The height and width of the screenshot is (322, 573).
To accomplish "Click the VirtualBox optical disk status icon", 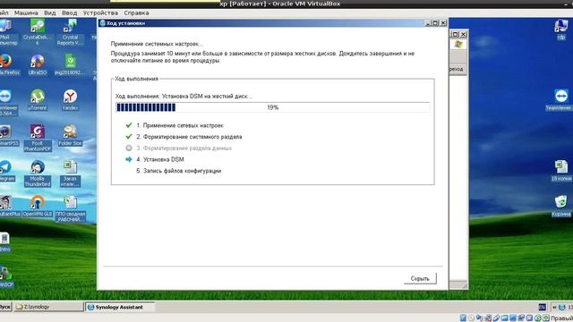I will click(x=472, y=318).
